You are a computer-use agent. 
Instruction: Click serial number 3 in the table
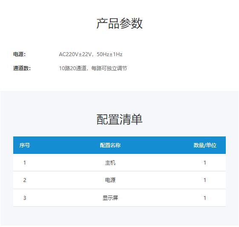(25, 198)
